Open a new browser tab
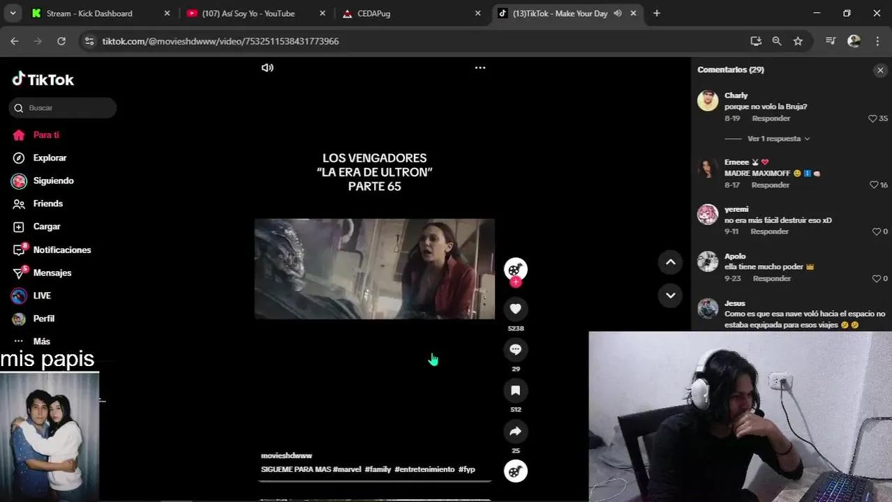The height and width of the screenshot is (502, 892). pos(656,13)
